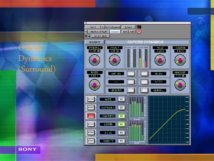The width and height of the screenshot is (214, 161).
Task: Click the COMP gain reduction meter
Action: tap(140, 58)
